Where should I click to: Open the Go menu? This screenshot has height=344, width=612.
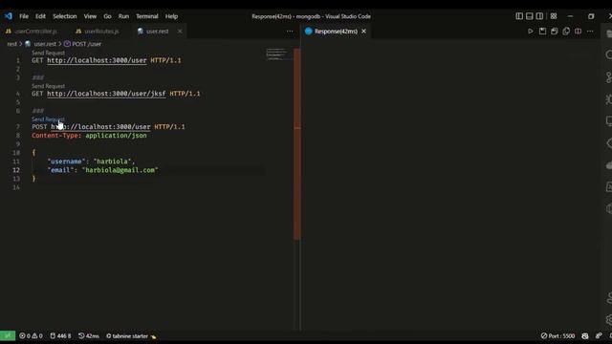(107, 16)
